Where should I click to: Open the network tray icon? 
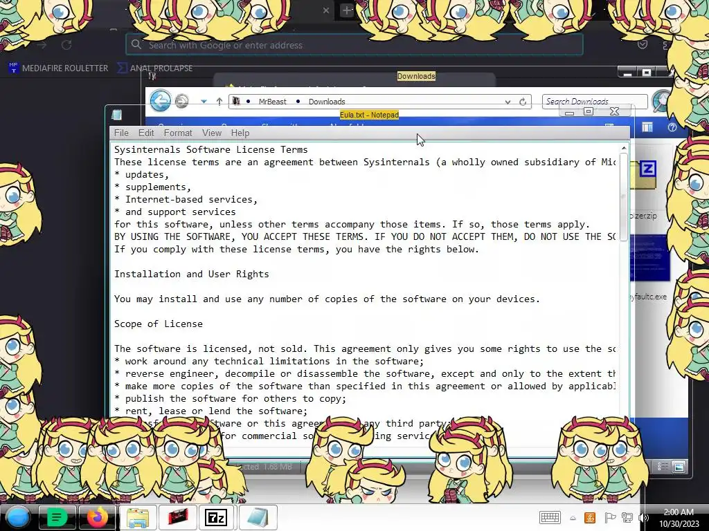pos(627,517)
